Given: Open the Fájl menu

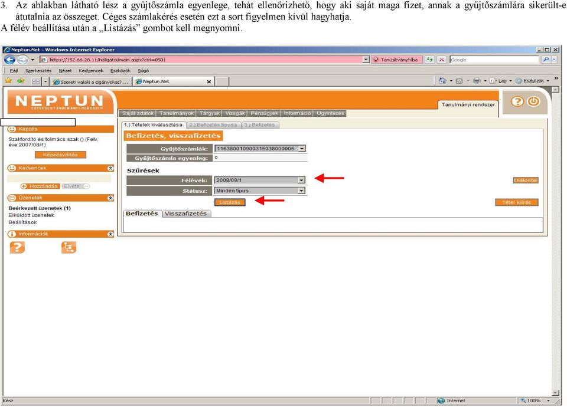Looking at the screenshot, I should pyautogui.click(x=14, y=71).
